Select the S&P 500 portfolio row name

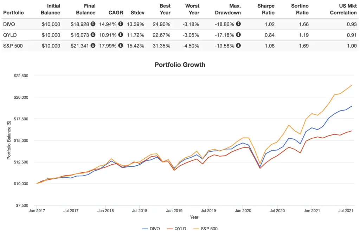(x=13, y=46)
